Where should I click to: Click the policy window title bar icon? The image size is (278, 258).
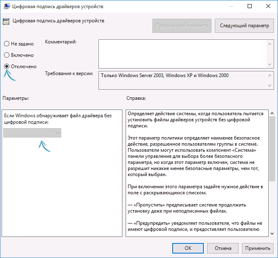7,7
